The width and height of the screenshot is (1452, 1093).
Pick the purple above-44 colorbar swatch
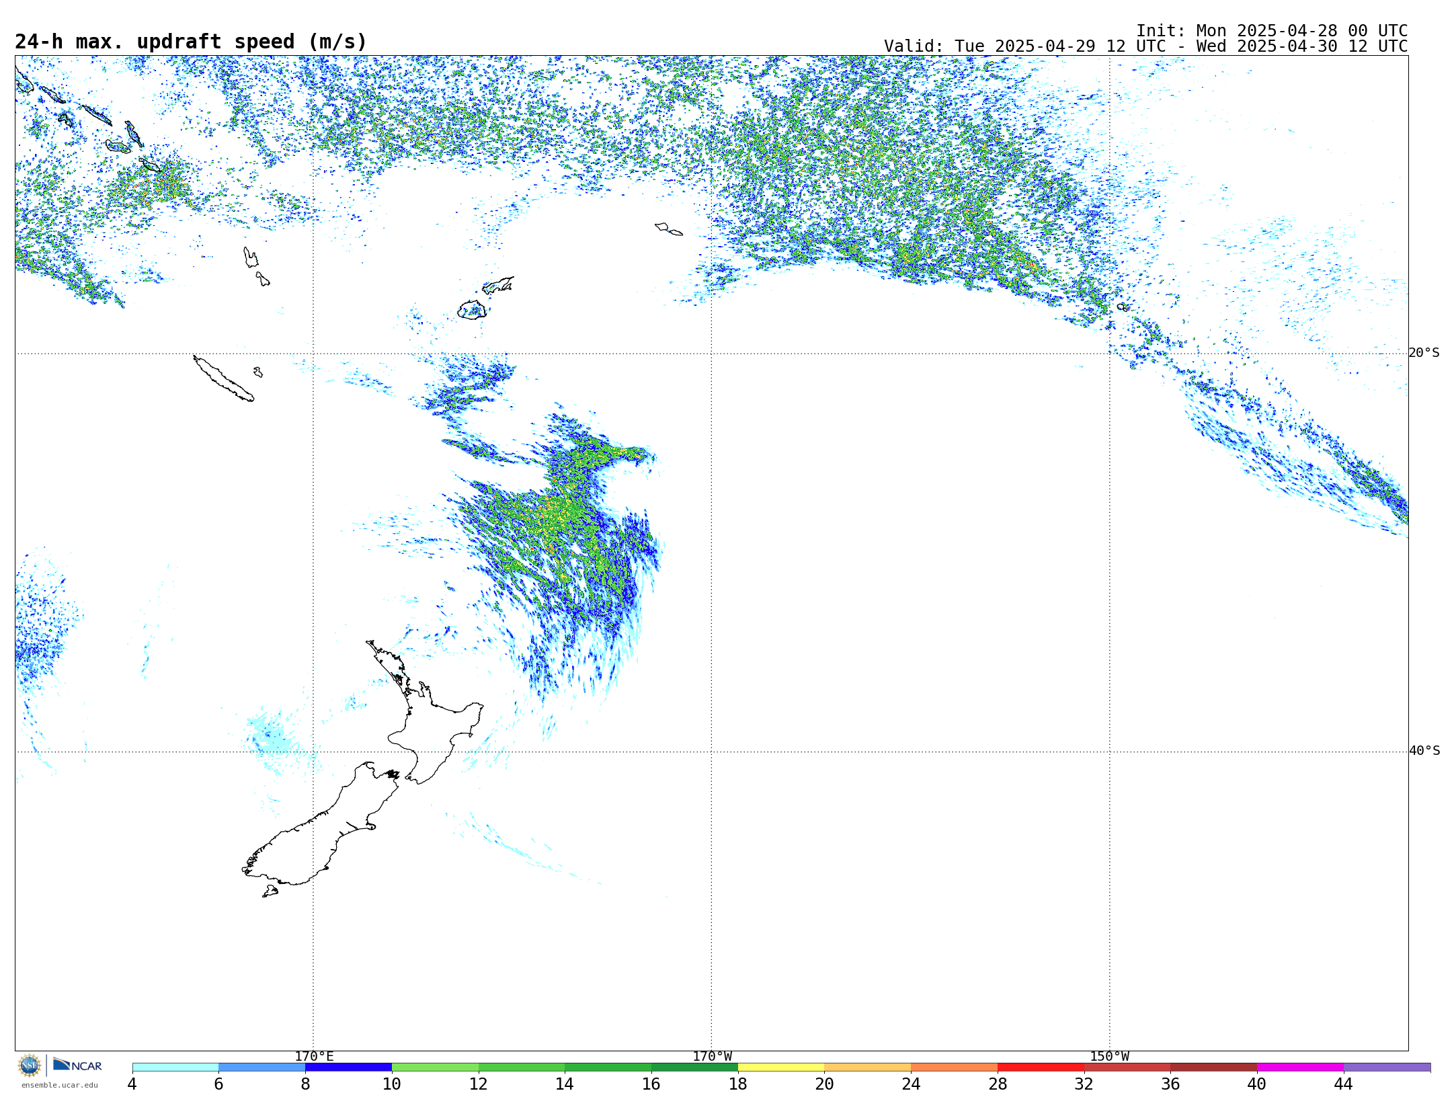[x=1387, y=1067]
